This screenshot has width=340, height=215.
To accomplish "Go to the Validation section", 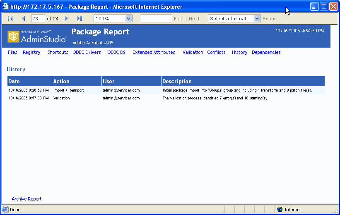I will point(193,53).
